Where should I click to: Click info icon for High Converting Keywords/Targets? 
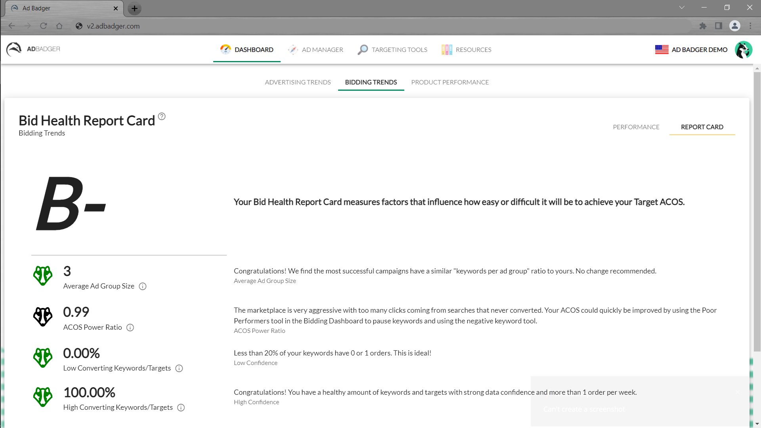181,408
